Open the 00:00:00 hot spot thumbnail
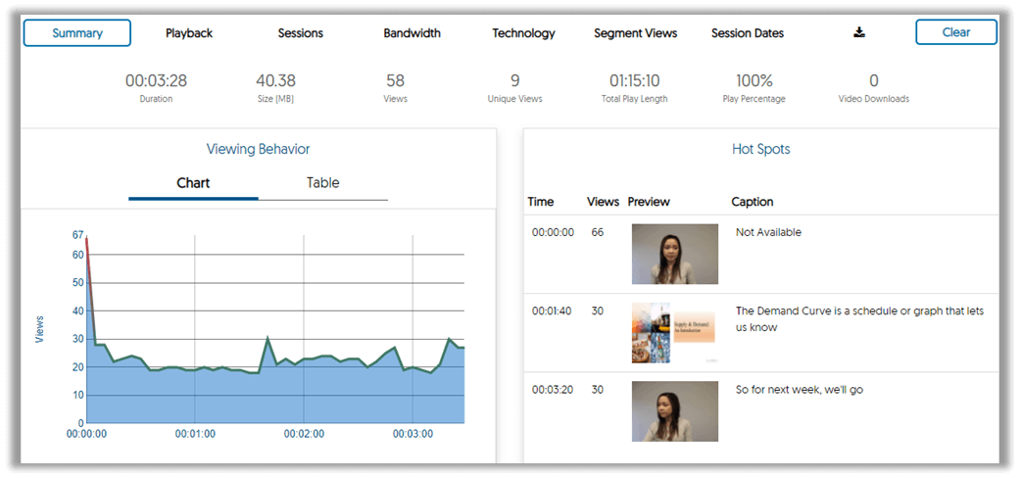1020x478 pixels. click(x=674, y=255)
